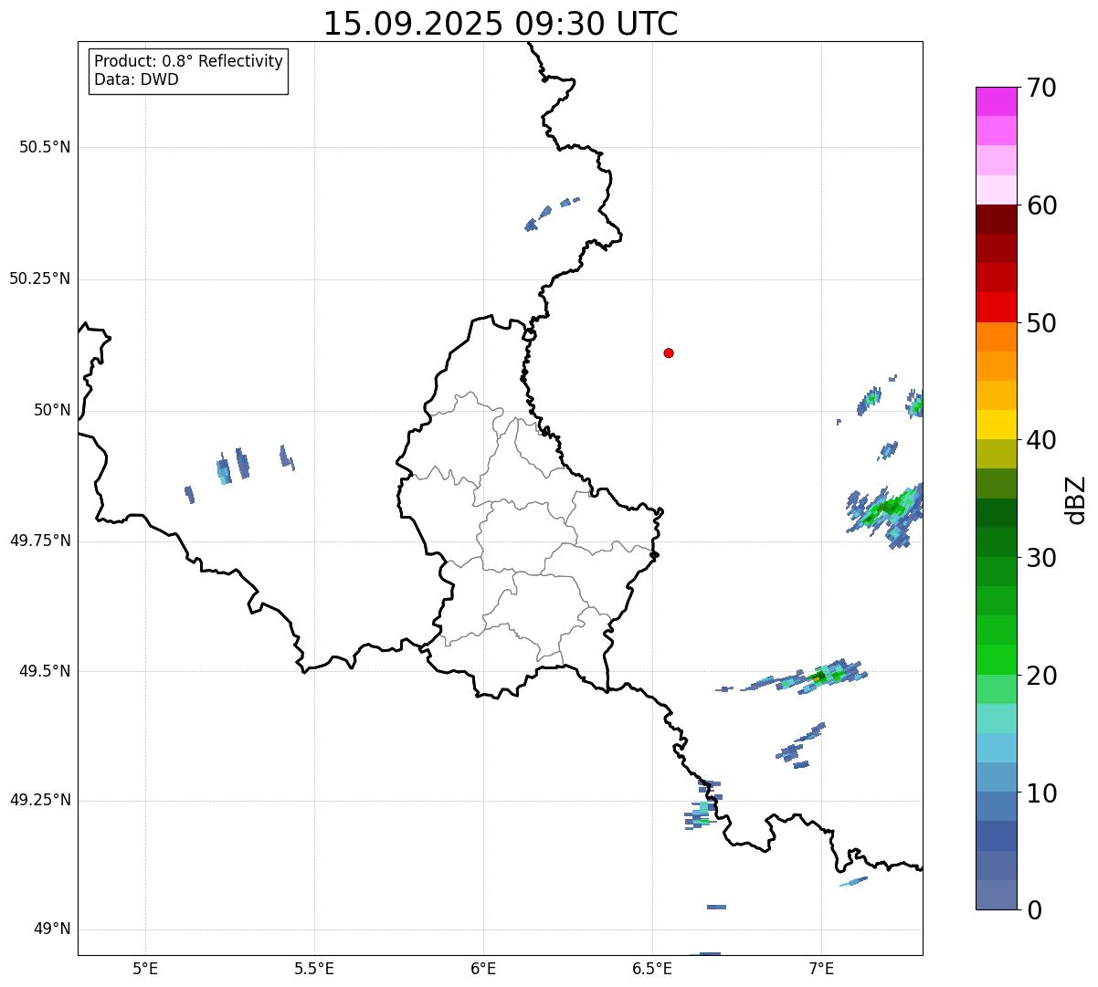The image size is (1098, 987).
Task: Click the 49.25°N latitude label
Action: (x=39, y=800)
